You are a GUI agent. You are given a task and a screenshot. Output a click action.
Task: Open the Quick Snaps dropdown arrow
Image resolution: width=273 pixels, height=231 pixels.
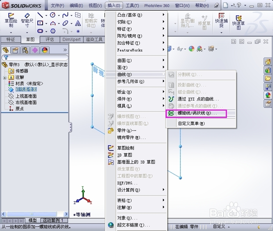(222, 33)
